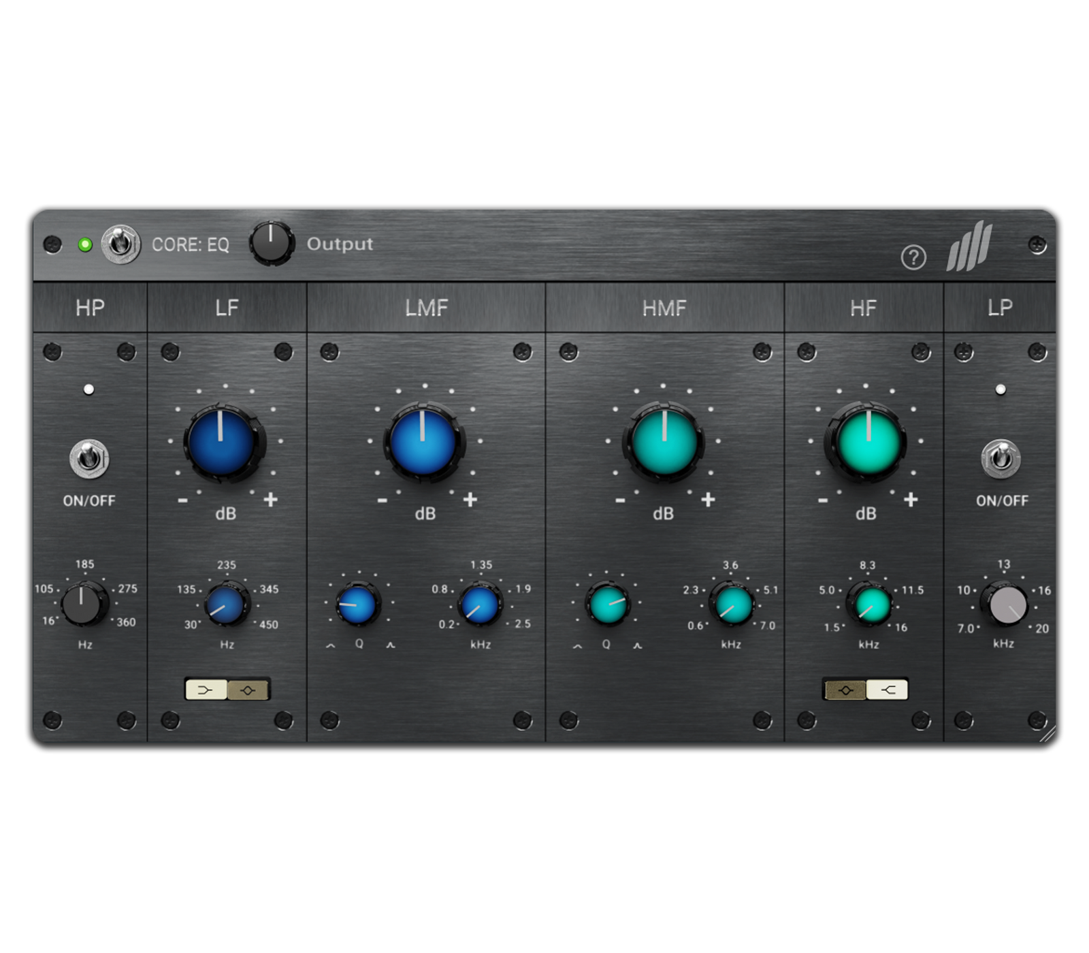Select the shelf curve icon on LF band
Viewport: 1089px width, 953px height.
[x=205, y=690]
